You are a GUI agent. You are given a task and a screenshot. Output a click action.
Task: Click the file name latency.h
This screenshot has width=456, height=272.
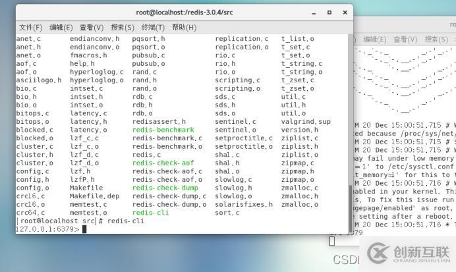coord(88,121)
